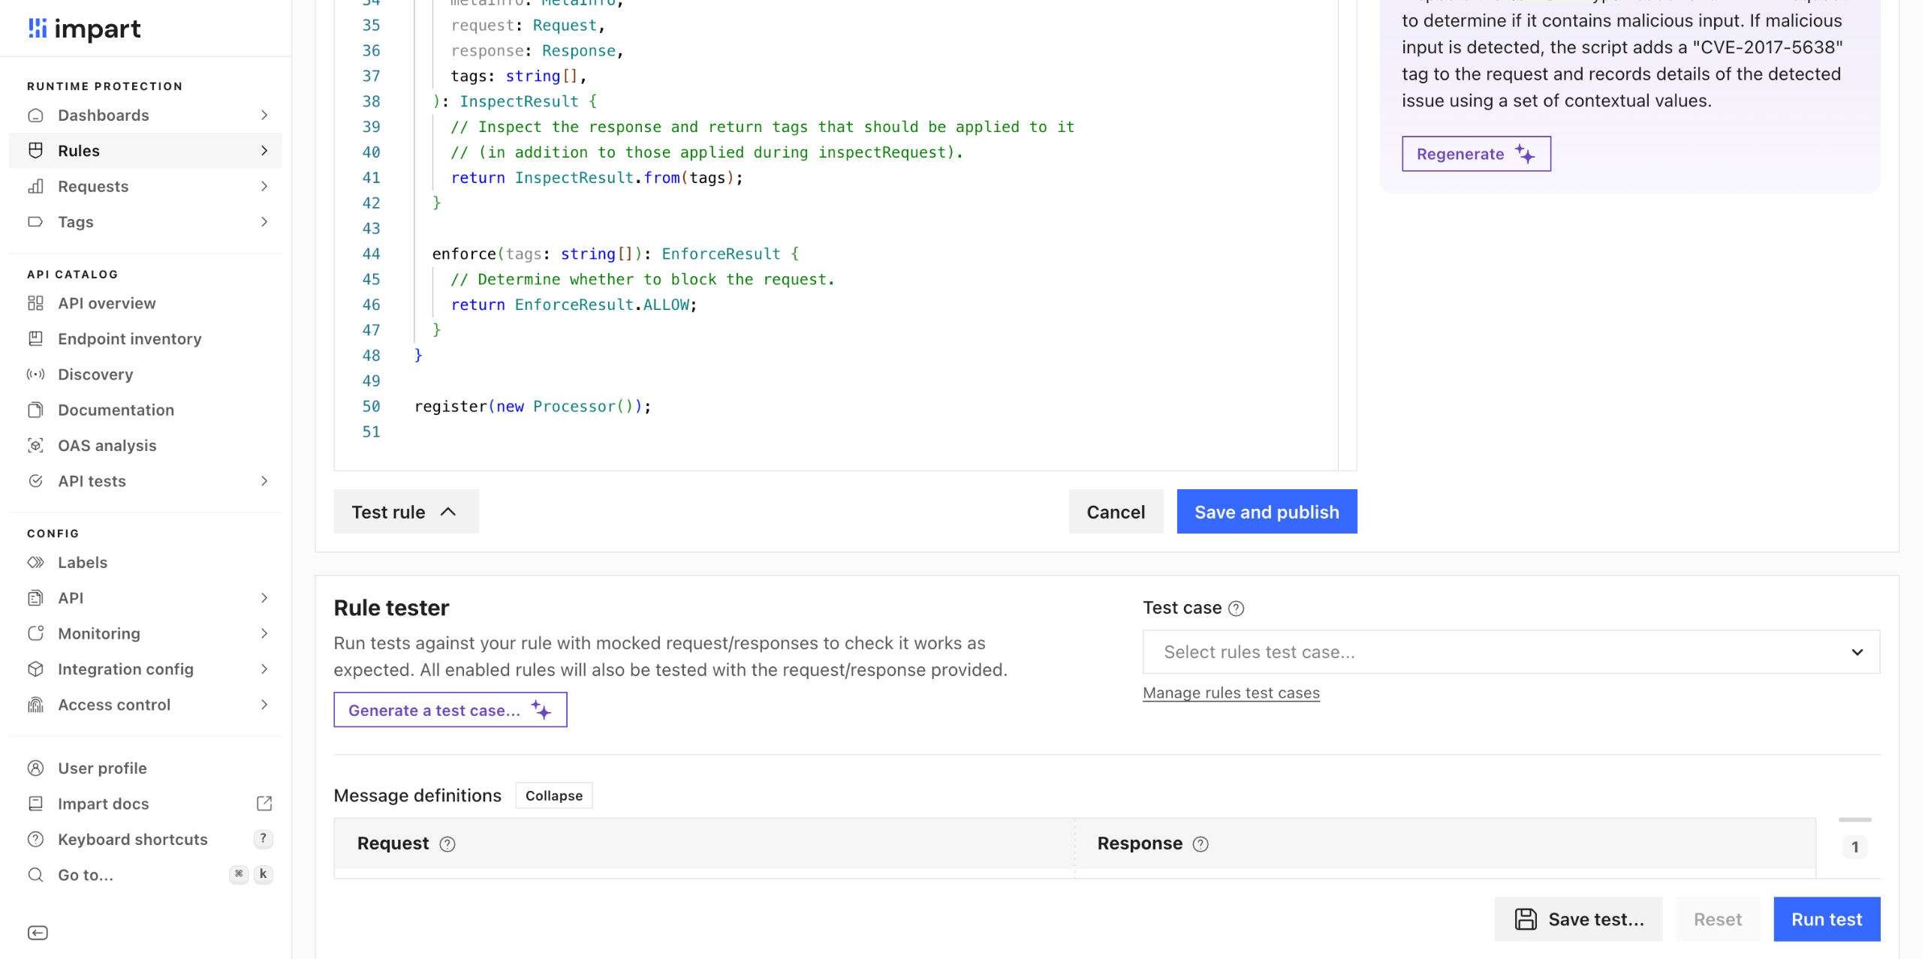
Task: Collapse the Message definitions section
Action: (x=553, y=795)
